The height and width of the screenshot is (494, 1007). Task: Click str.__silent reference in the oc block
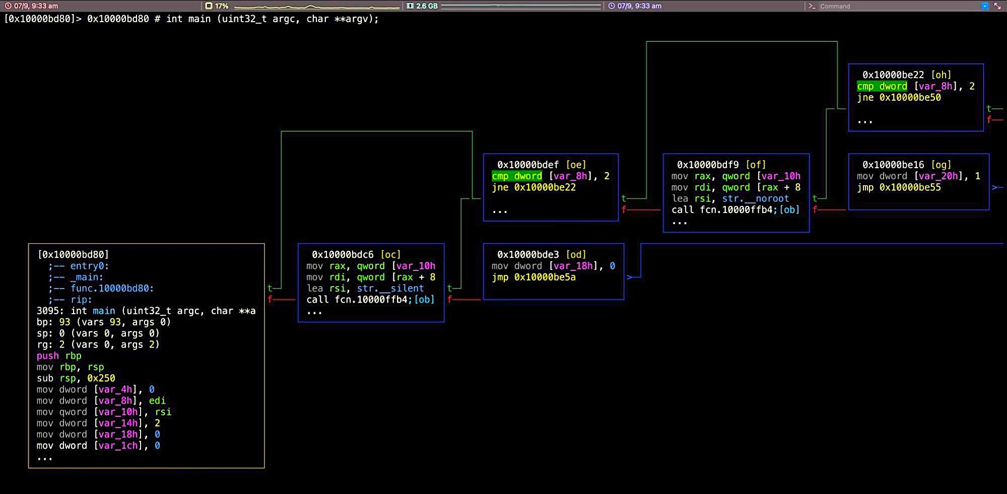390,289
